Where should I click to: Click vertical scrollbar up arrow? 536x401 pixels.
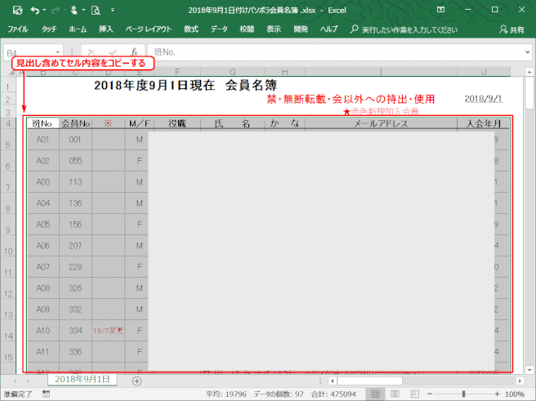(x=529, y=72)
